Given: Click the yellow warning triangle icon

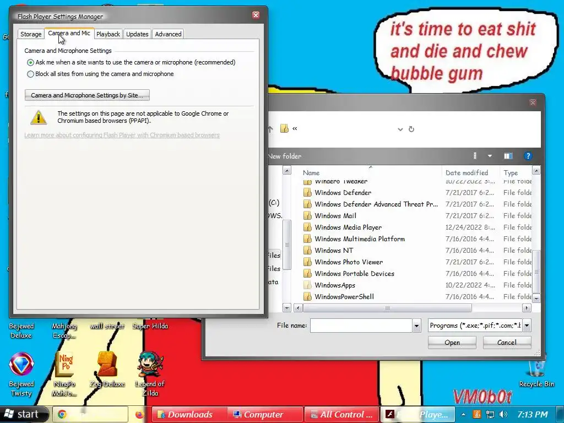Looking at the screenshot, I should (39, 117).
